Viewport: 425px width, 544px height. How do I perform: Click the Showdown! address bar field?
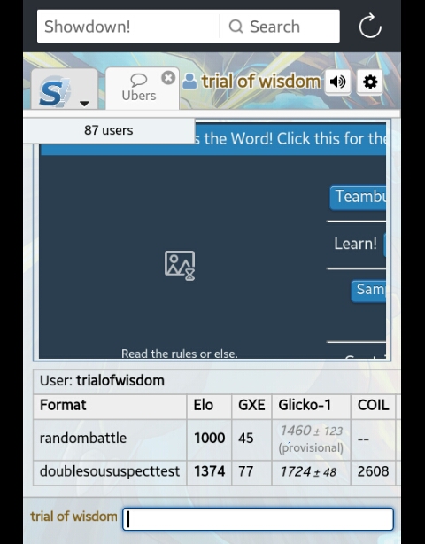pos(128,27)
